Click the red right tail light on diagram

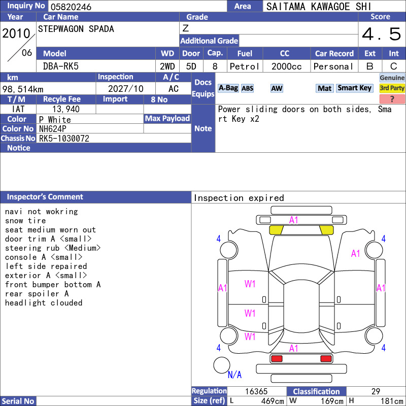(x=326, y=359)
